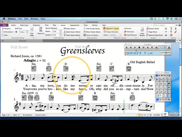The height and width of the screenshot is (137, 182).
Task: Select voice 3 on Keypad
Action: click(163, 100)
